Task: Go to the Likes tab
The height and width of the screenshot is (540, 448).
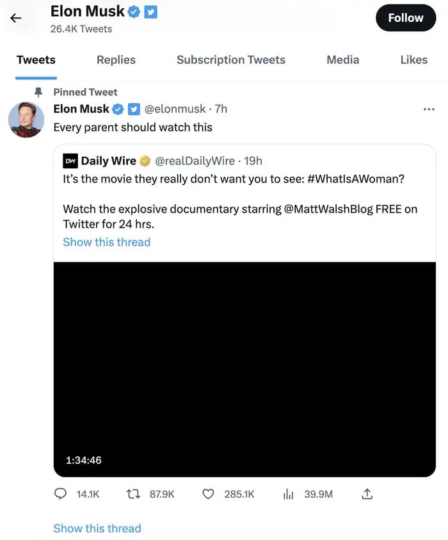Action: [413, 60]
